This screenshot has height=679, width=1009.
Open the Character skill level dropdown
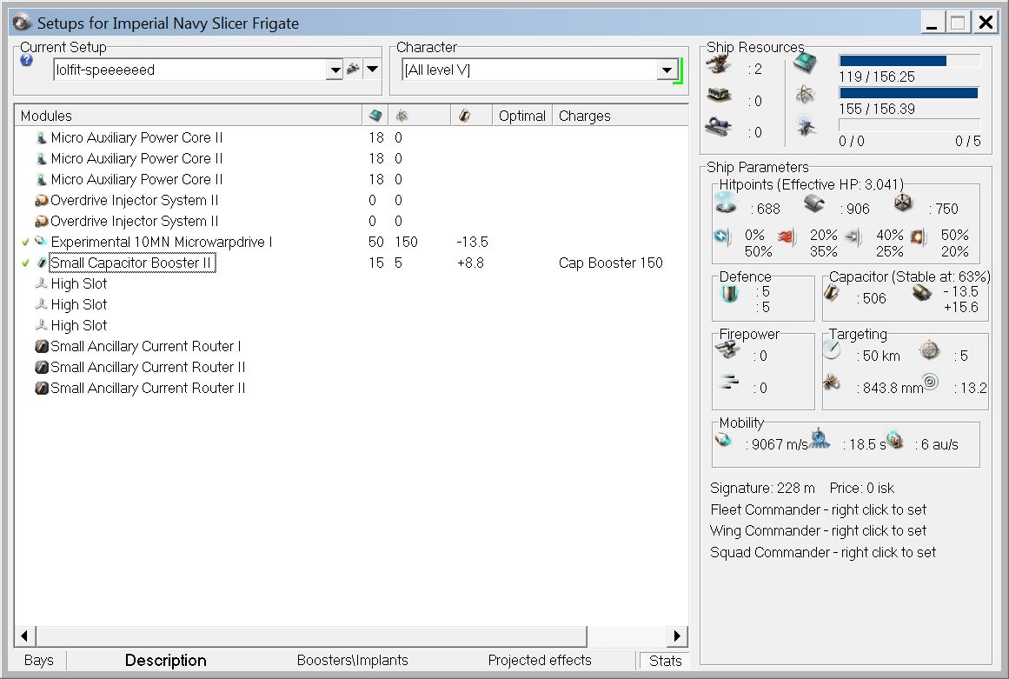tap(667, 70)
